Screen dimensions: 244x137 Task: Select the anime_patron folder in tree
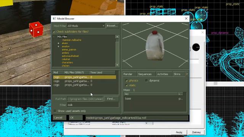[69, 50]
